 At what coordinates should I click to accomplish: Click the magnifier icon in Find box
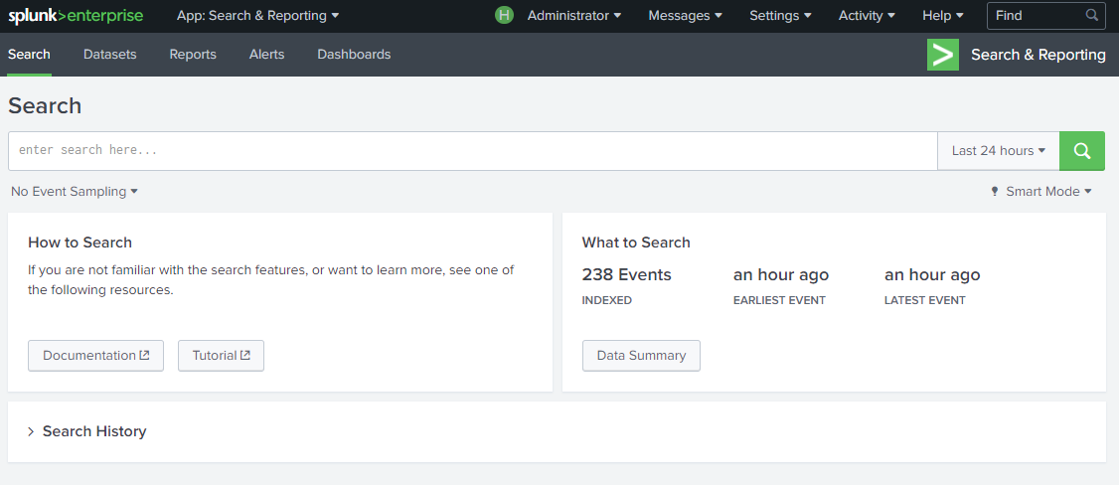(1092, 15)
